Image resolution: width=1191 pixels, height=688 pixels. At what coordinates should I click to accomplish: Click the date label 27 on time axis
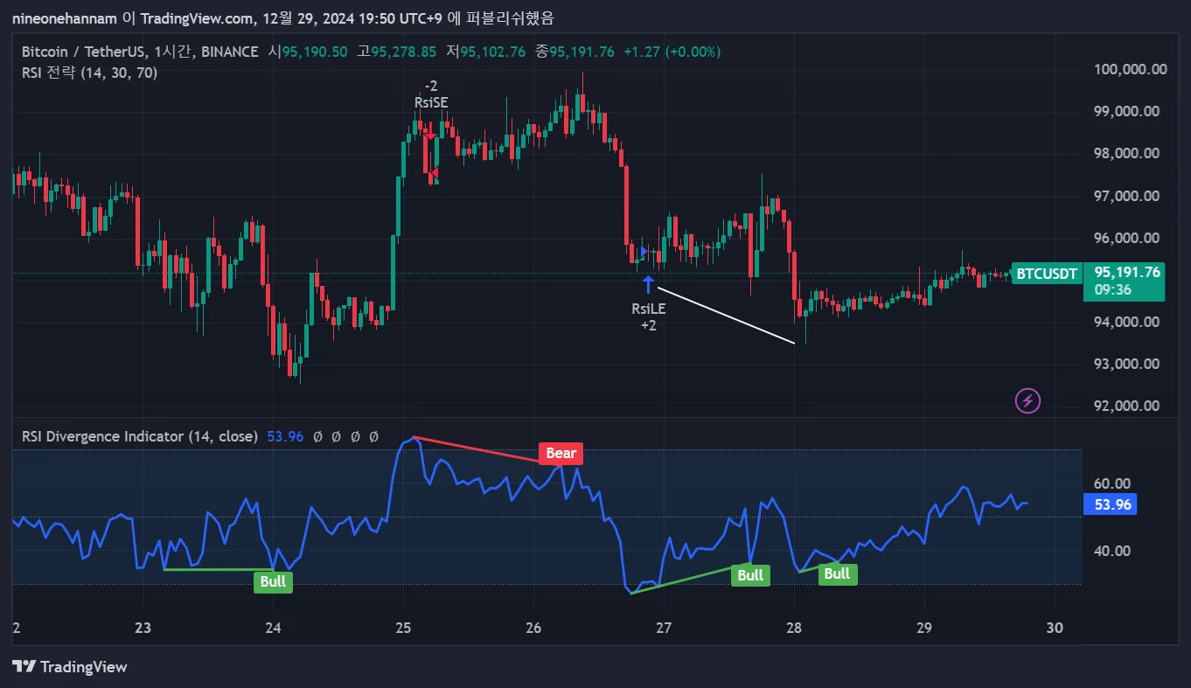pos(664,627)
